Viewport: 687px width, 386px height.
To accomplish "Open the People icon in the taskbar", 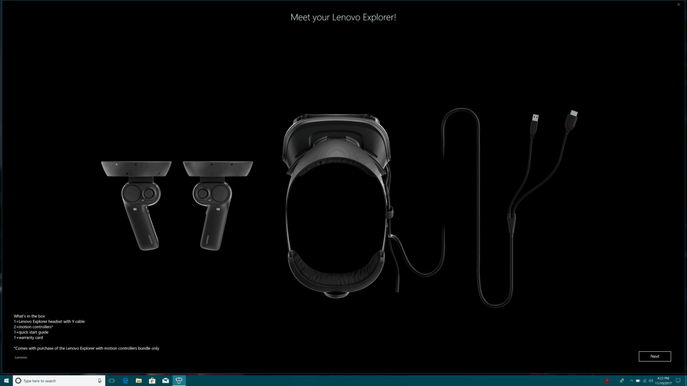I will point(622,381).
